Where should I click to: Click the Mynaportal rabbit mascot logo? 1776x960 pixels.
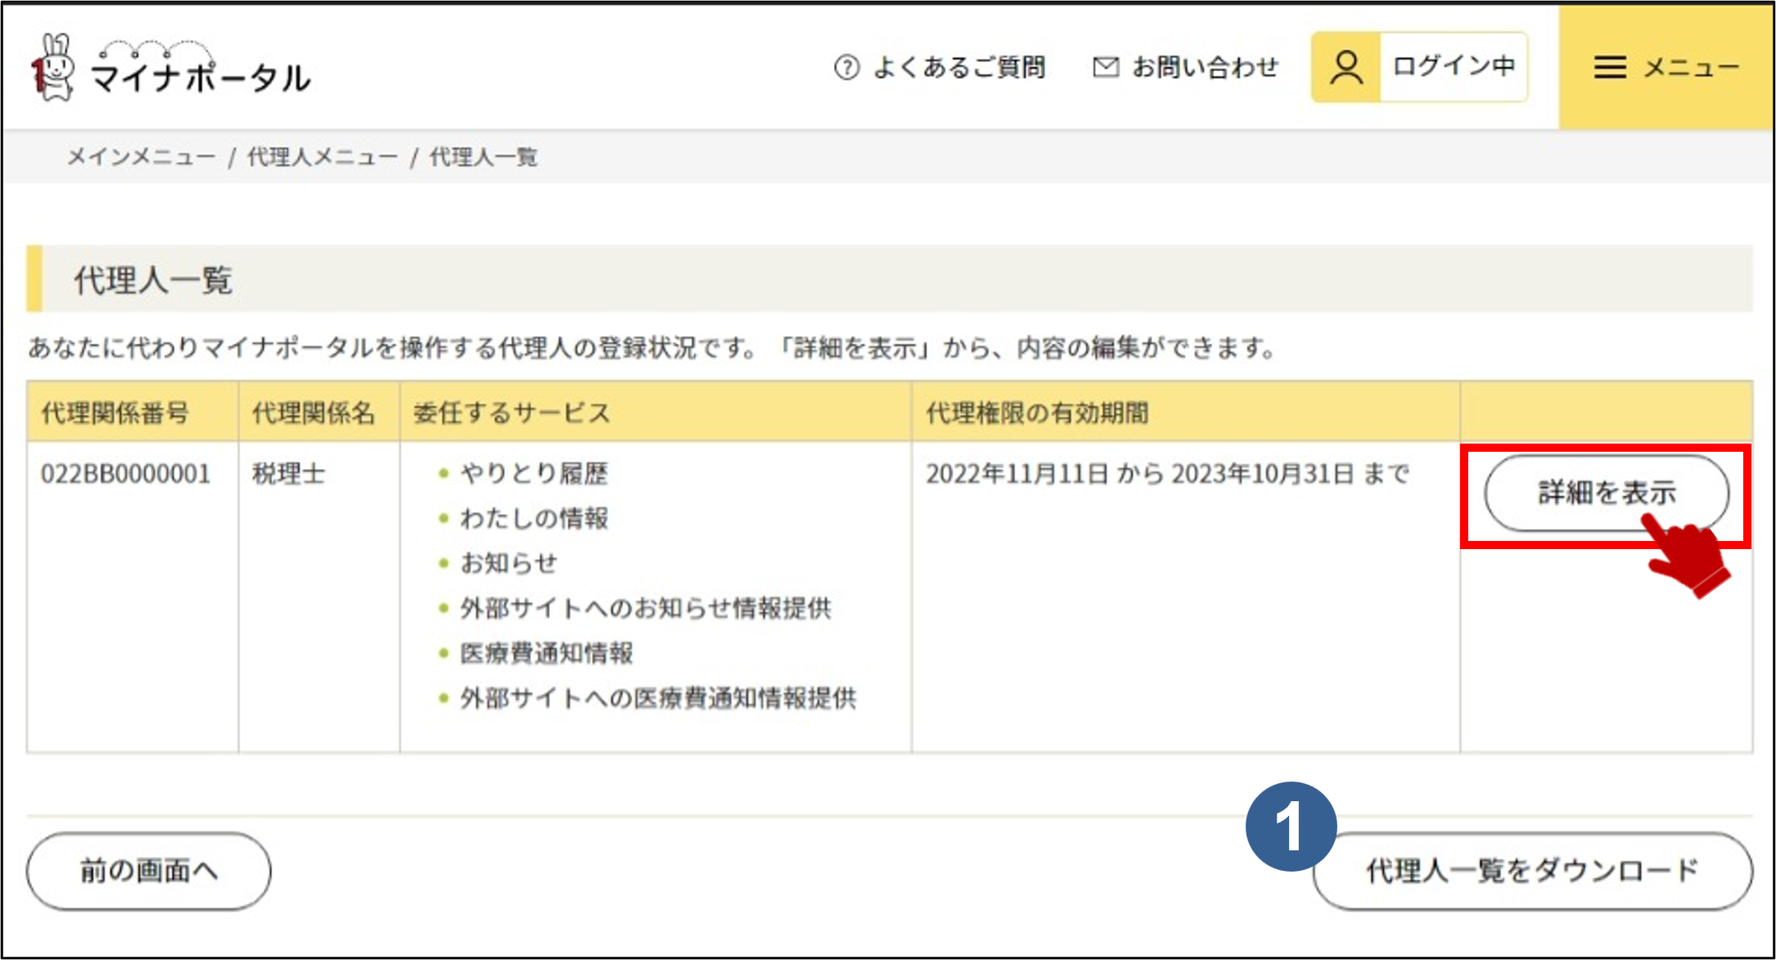click(x=53, y=68)
